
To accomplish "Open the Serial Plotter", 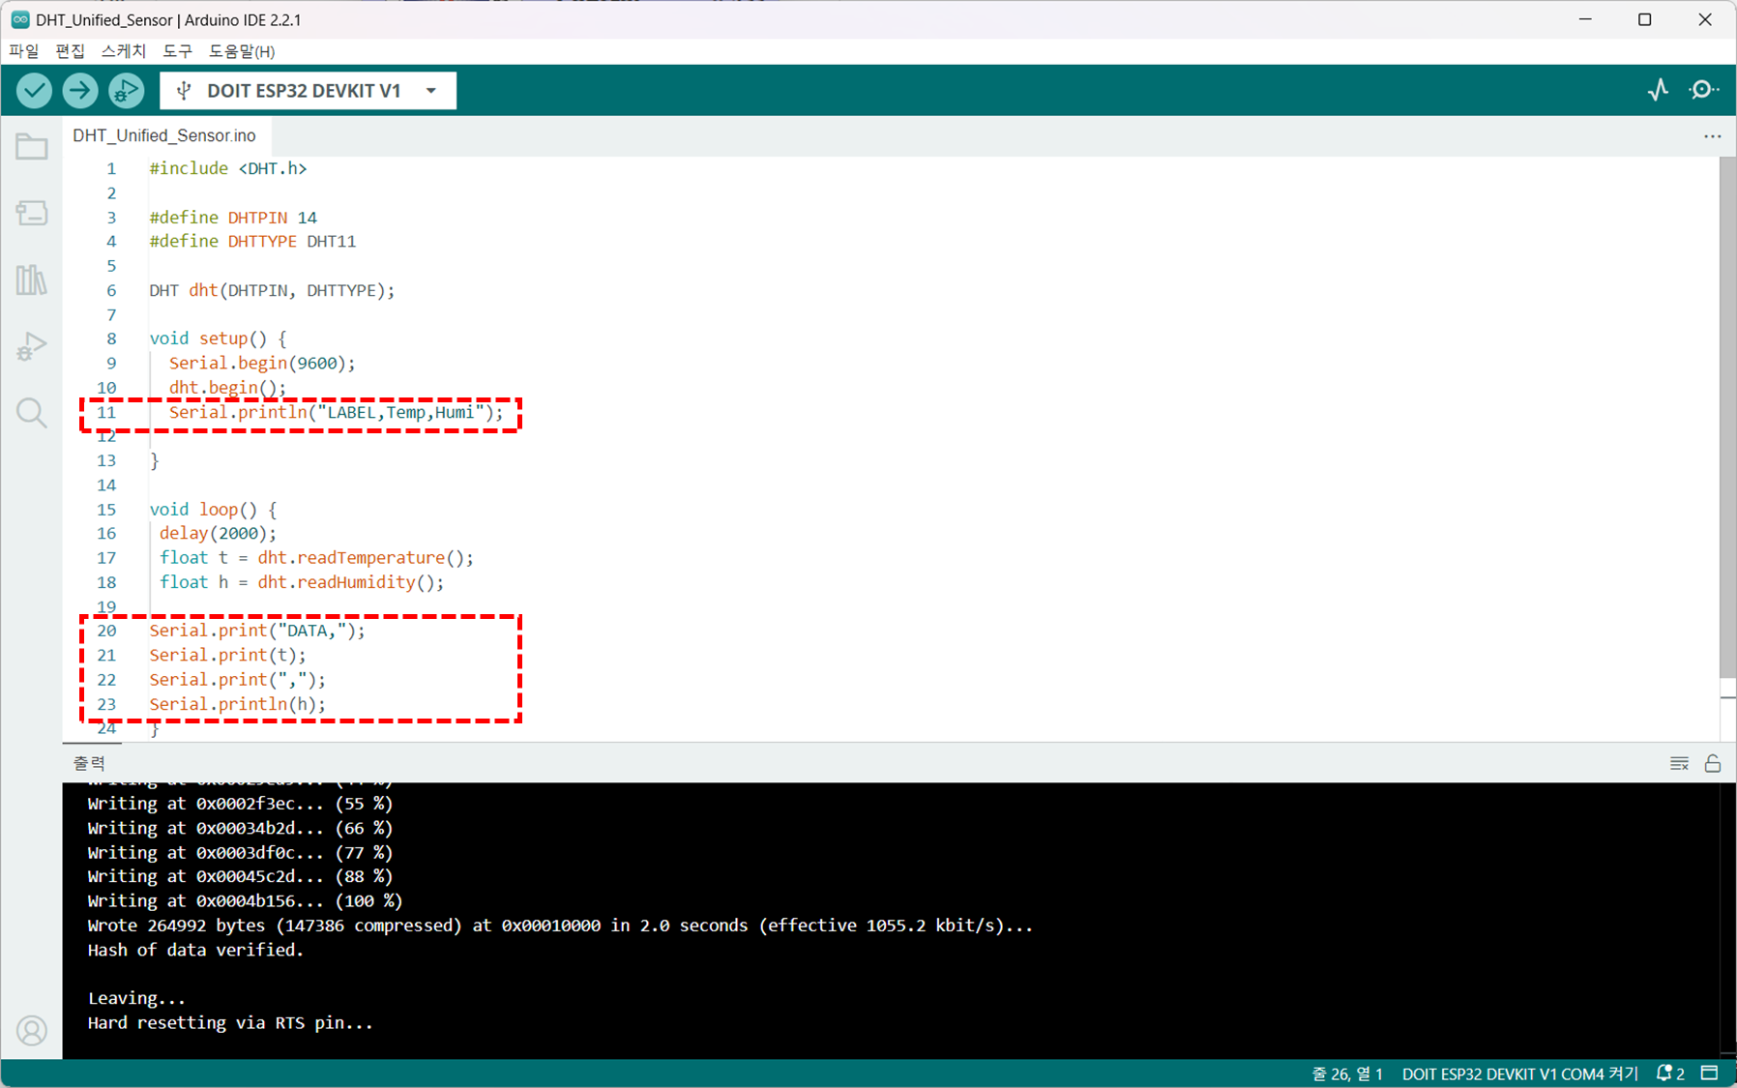I will [x=1659, y=90].
